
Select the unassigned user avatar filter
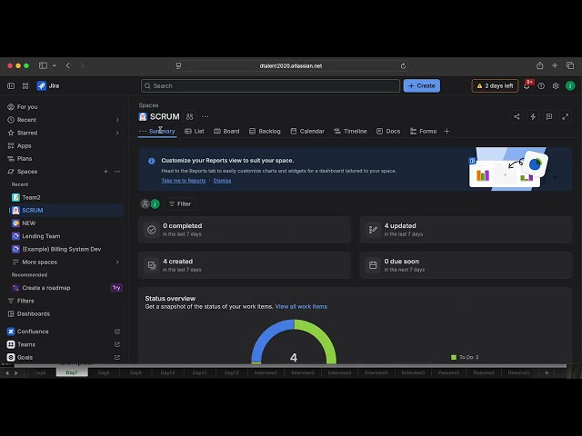coord(145,203)
